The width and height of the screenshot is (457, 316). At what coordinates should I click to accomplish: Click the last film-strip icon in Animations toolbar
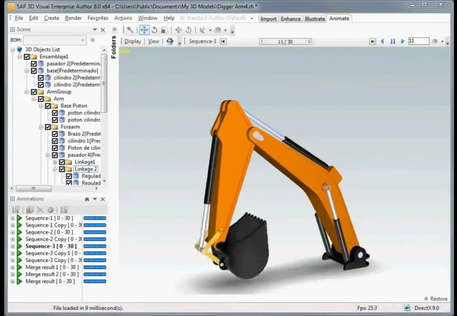[x=64, y=210]
